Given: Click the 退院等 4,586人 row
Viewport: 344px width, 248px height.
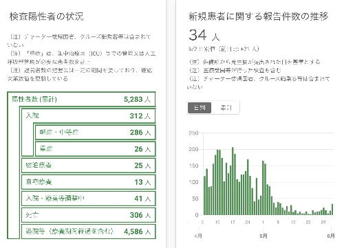Looking at the screenshot, I should point(88,232).
